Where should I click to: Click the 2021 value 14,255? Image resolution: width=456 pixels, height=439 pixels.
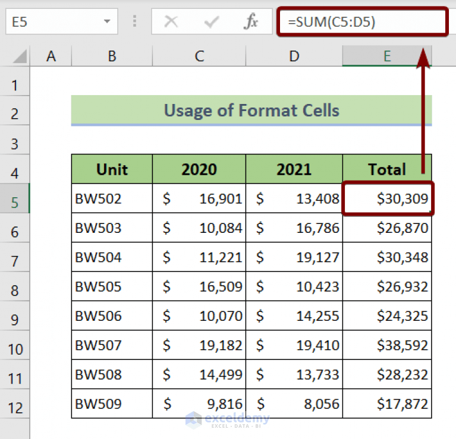point(294,316)
